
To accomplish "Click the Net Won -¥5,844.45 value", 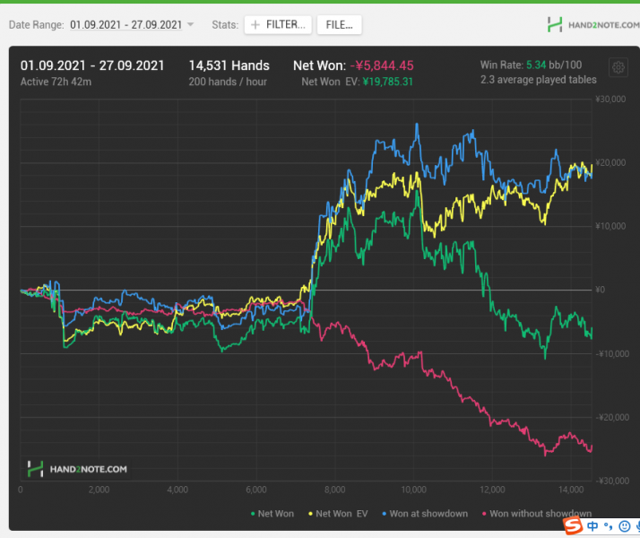I will click(382, 65).
